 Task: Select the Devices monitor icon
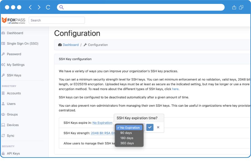tap(4, 125)
